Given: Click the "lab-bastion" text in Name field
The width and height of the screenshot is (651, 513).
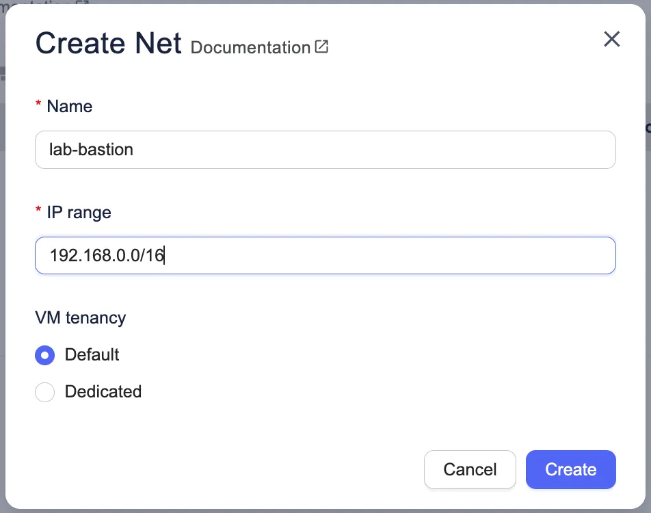Looking at the screenshot, I should [x=91, y=150].
